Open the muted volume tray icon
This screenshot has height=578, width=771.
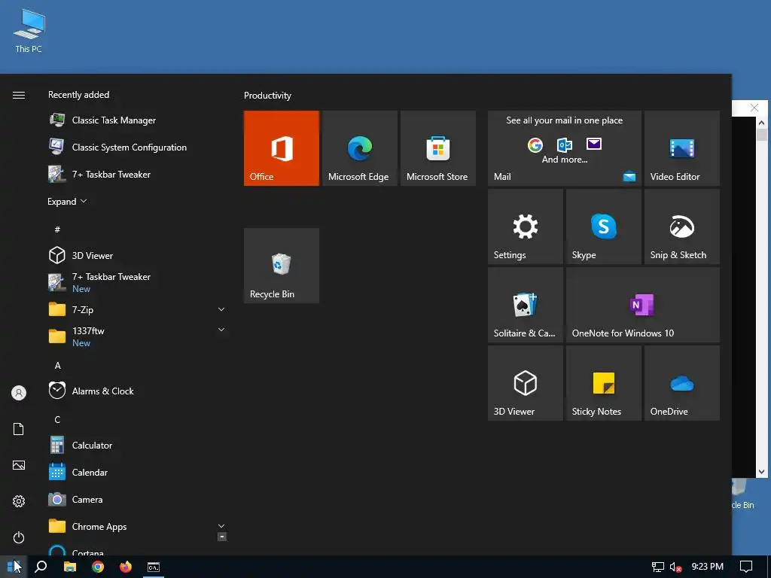coord(675,567)
